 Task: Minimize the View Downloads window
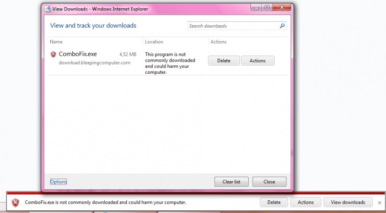click(x=256, y=8)
